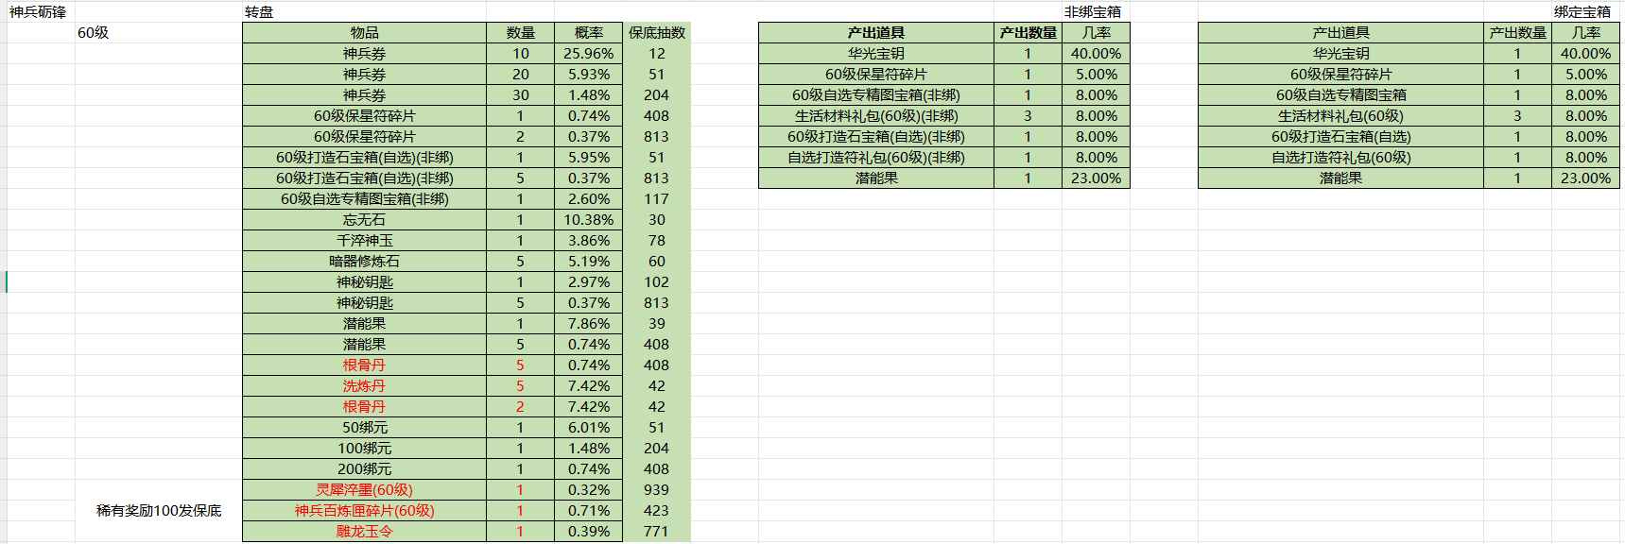Viewport: 1625px width, 544px height.
Task: Click the 转盘 label cell
Action: (259, 12)
